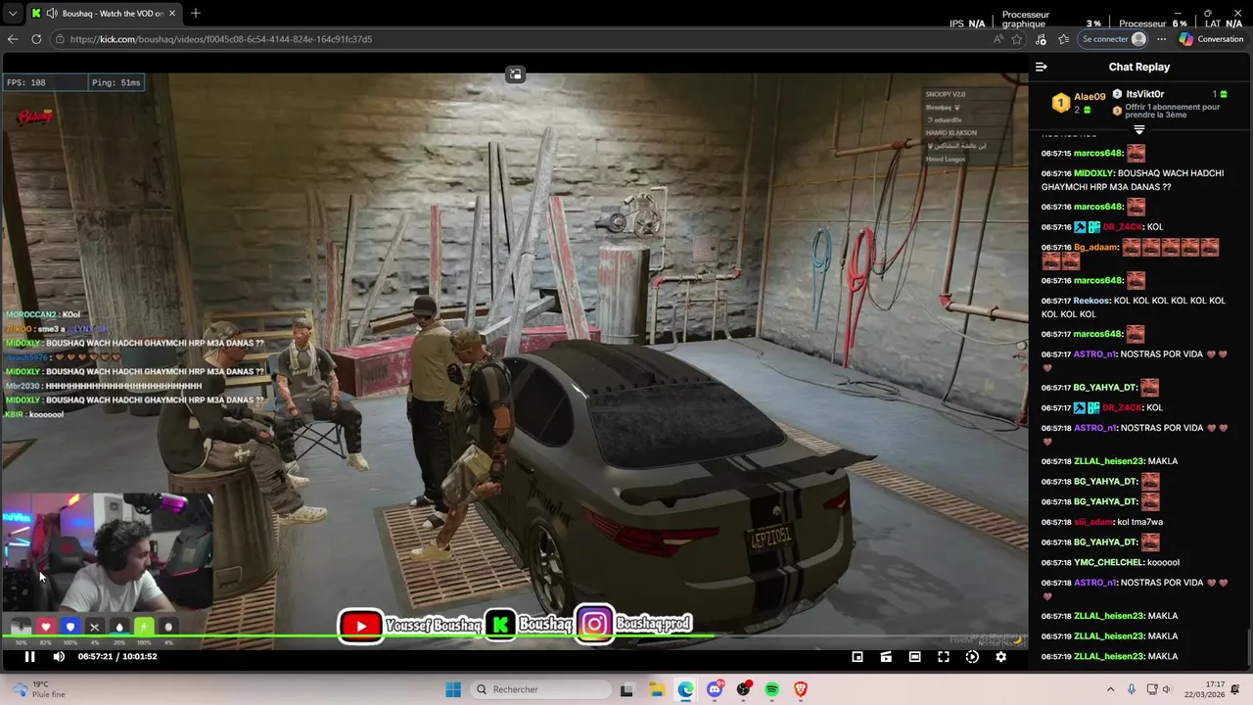
Task: Click the video overlay icon at top center
Action: (x=516, y=74)
